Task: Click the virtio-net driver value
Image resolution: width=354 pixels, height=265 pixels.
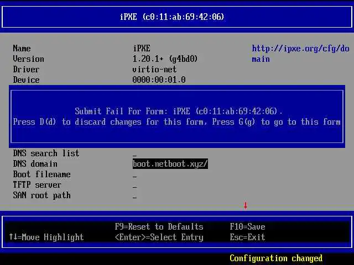Action: [155, 70]
